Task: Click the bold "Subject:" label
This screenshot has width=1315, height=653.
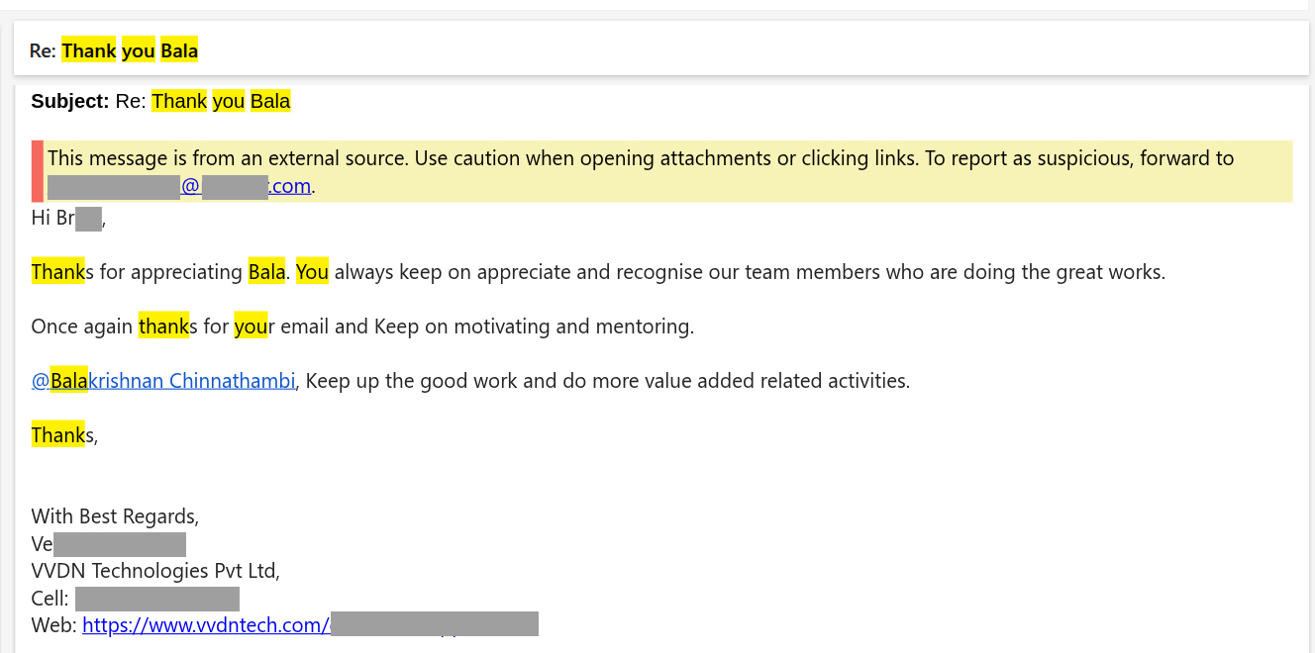Action: (x=69, y=101)
